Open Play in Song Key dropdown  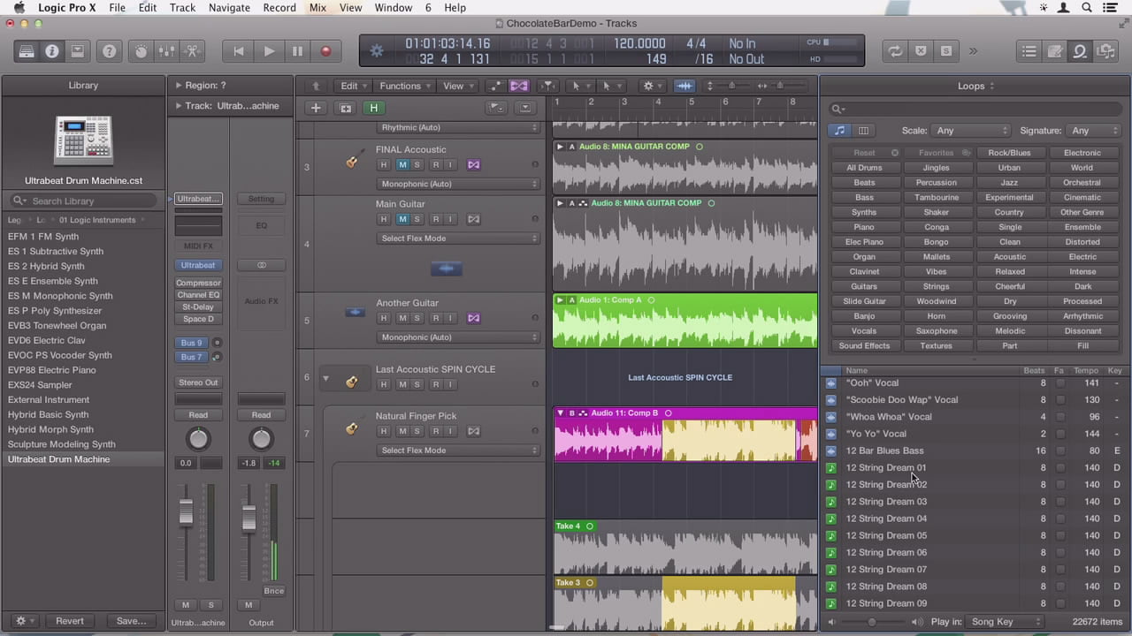(1003, 622)
